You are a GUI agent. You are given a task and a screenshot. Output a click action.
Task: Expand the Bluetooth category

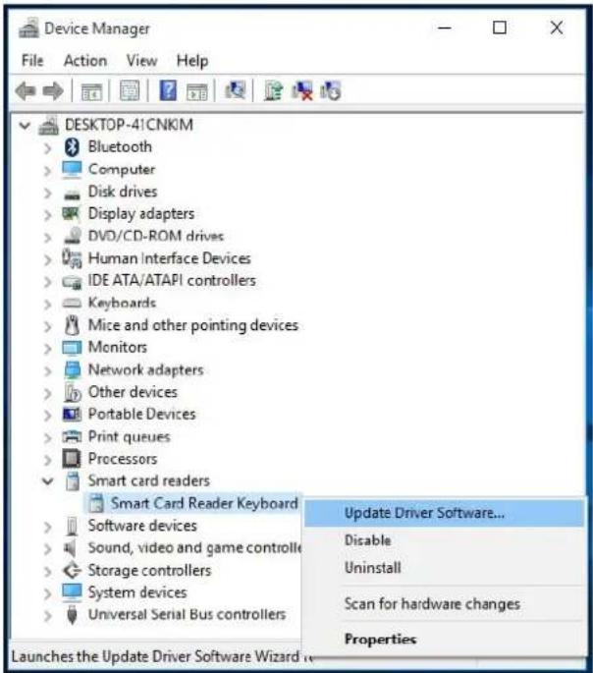(x=47, y=148)
